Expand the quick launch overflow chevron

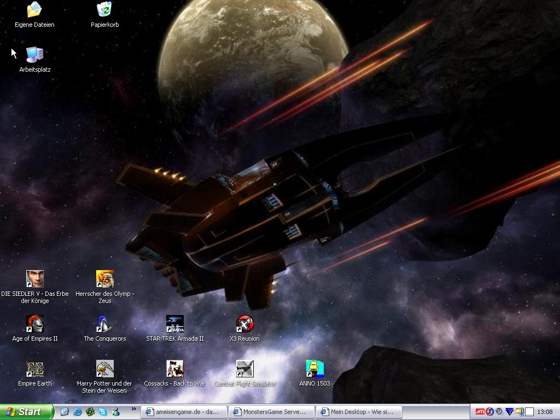133,409
